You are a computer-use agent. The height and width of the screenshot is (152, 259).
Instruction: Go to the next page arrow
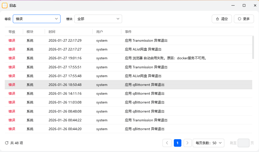[x=187, y=143]
